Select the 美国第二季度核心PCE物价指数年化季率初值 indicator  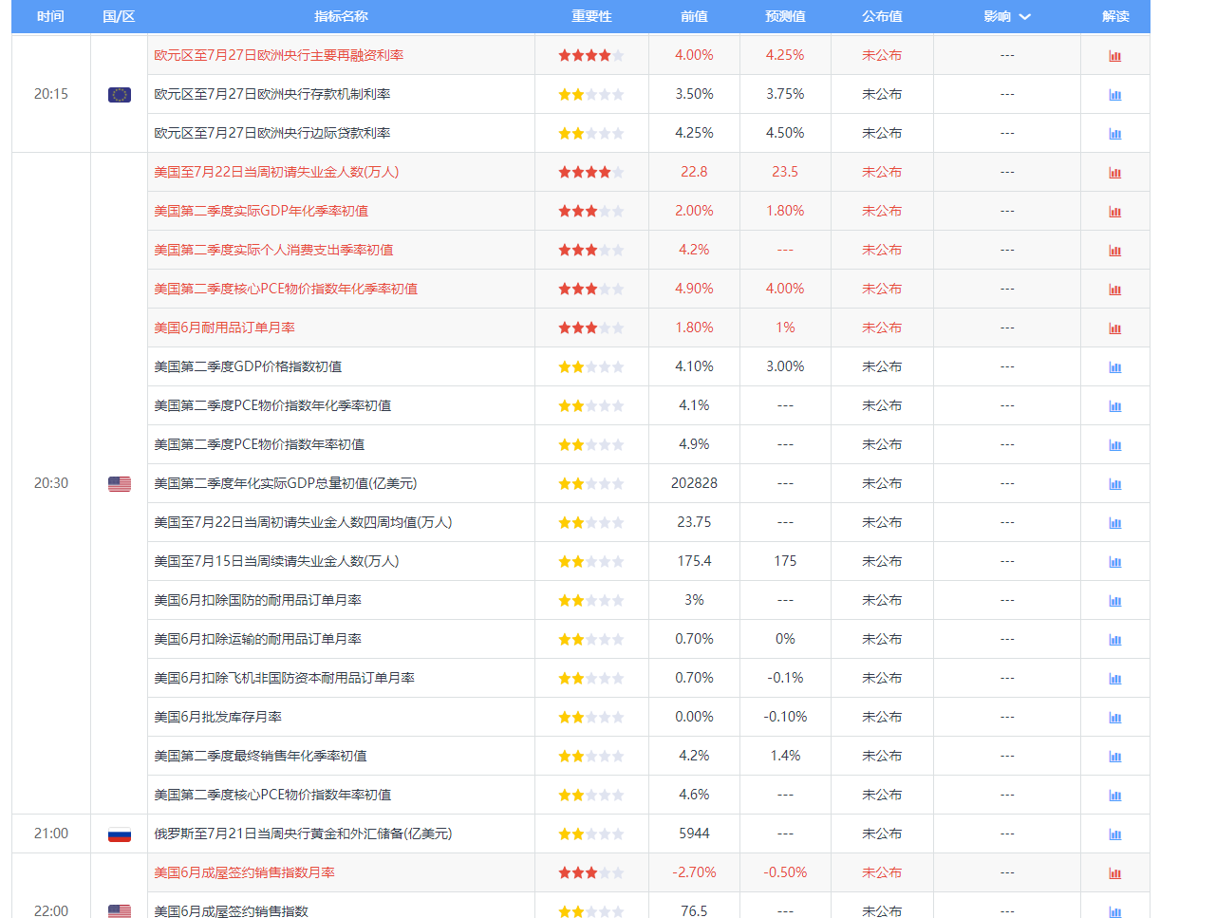[x=286, y=289]
